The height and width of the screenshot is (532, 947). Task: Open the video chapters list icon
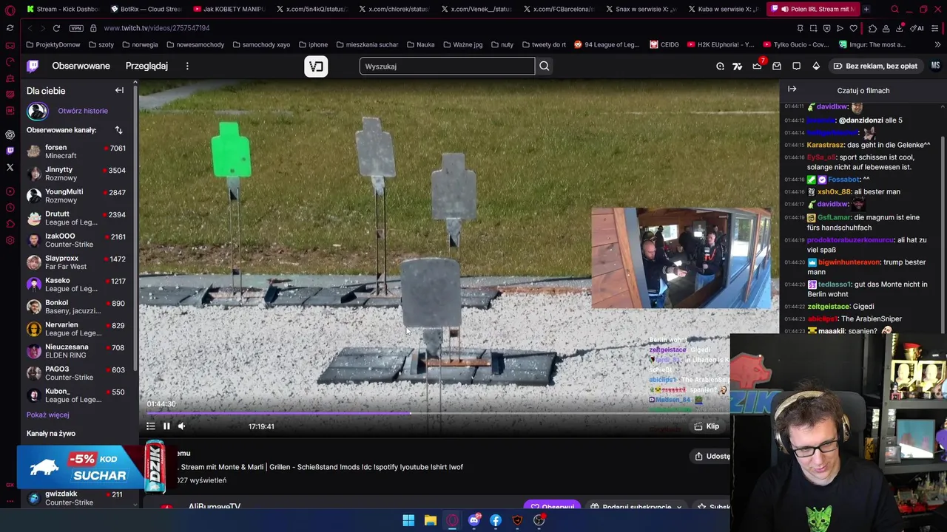click(151, 426)
